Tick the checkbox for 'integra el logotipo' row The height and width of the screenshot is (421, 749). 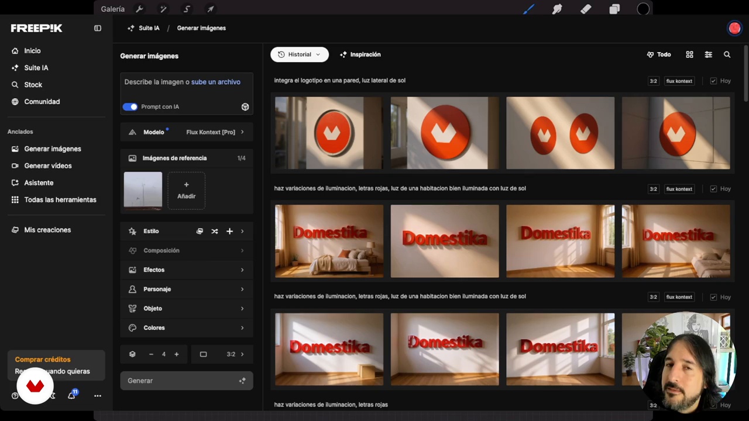(713, 81)
